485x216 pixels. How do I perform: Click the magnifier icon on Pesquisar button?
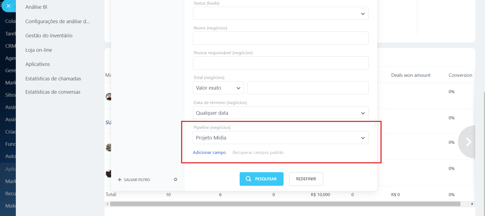coord(248,179)
